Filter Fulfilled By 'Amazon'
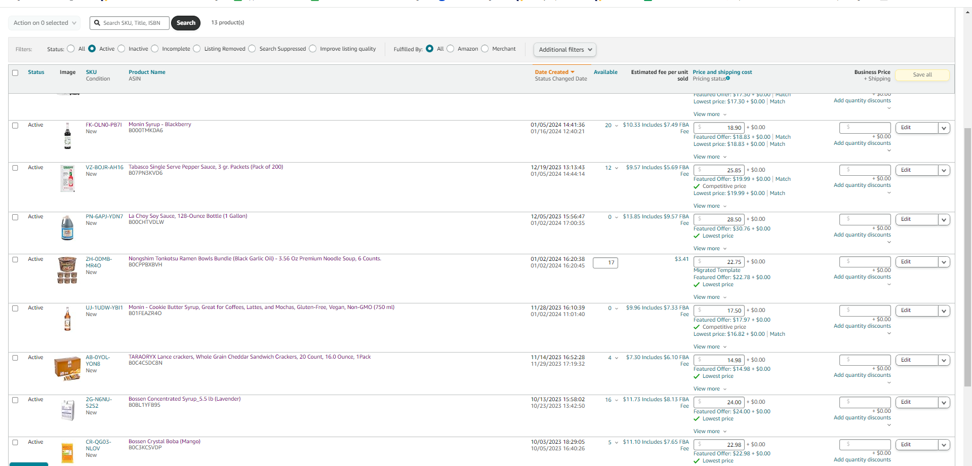 tap(451, 49)
